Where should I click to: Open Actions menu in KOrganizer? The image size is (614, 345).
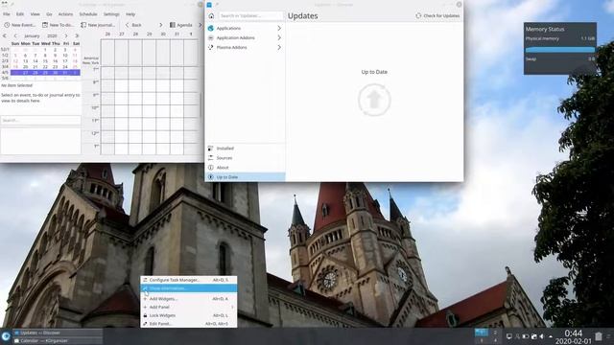(65, 14)
